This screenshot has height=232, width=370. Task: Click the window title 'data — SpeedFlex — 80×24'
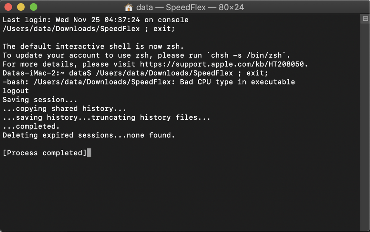[x=190, y=7]
